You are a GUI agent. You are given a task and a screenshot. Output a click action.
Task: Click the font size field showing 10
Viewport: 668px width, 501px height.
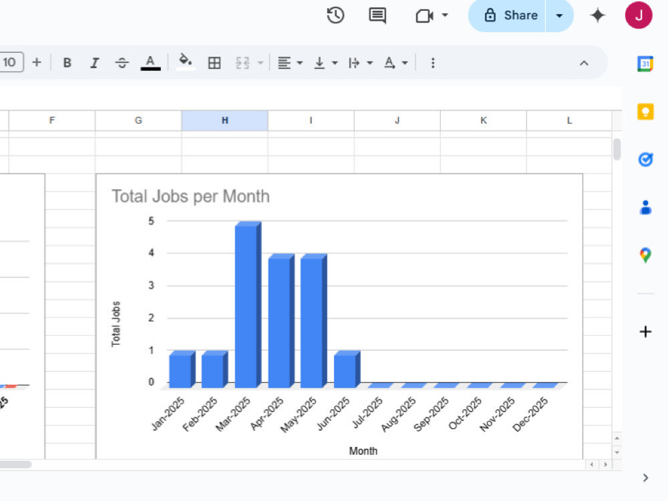tap(10, 62)
